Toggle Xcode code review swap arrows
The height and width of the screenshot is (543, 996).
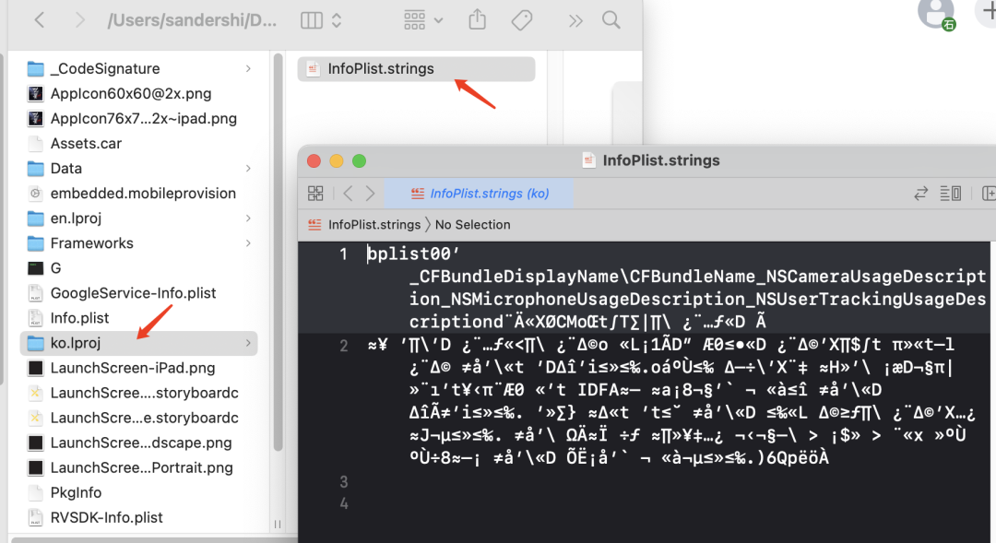920,193
